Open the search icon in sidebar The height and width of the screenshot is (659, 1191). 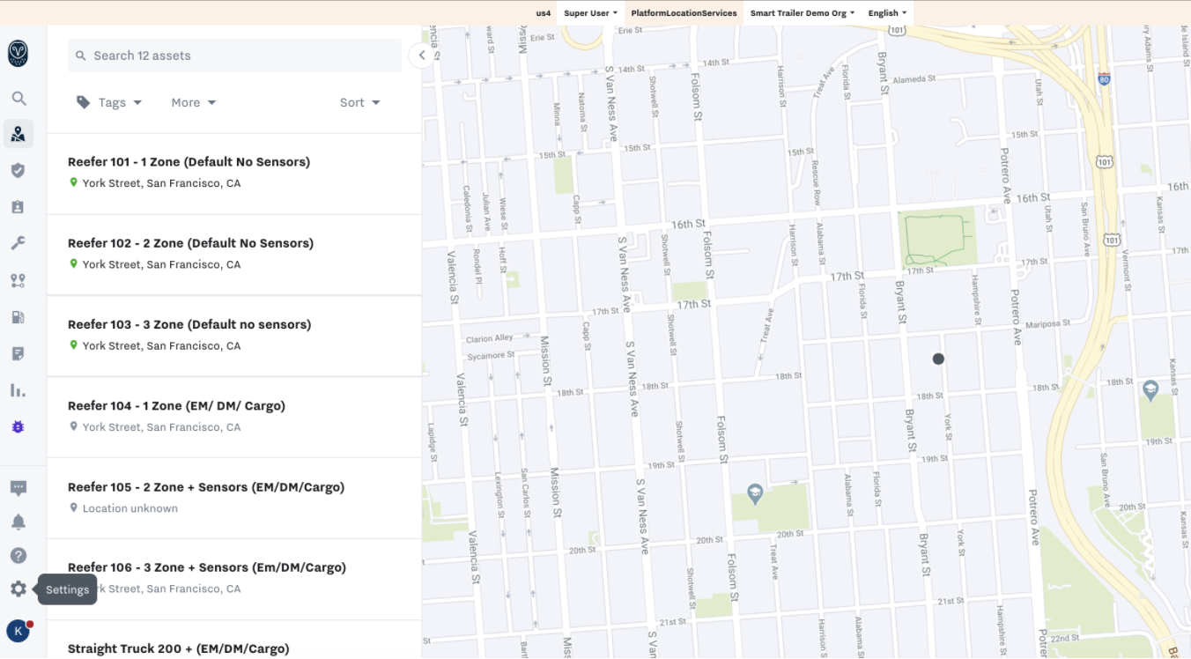pos(18,99)
